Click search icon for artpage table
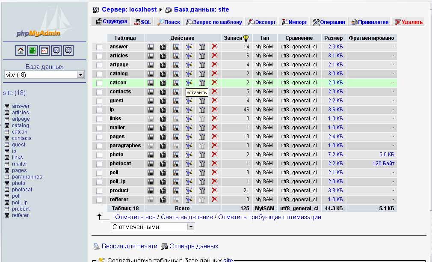 (176, 65)
